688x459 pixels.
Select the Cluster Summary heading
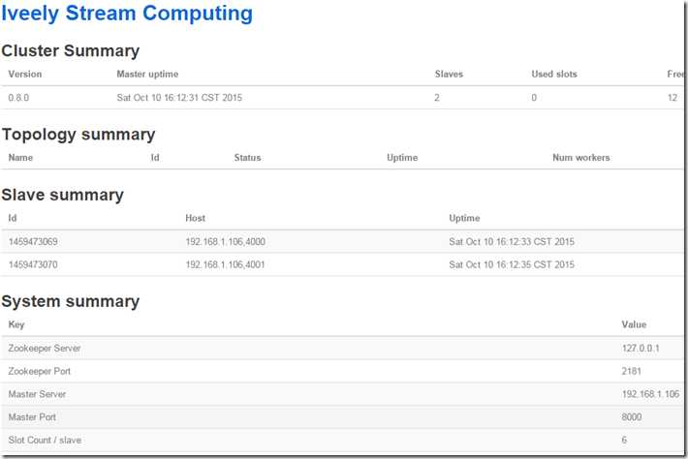(70, 51)
